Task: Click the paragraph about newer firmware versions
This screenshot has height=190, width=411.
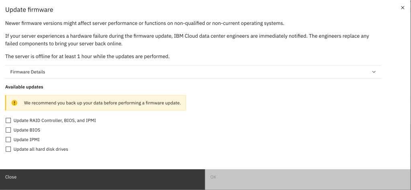Action: [145, 23]
